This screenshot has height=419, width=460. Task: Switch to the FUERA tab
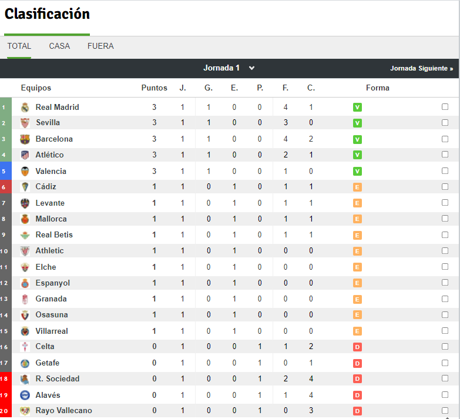coord(100,46)
